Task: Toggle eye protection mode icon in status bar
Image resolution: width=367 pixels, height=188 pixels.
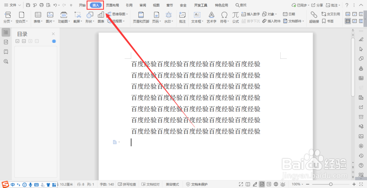Action: tap(283, 184)
